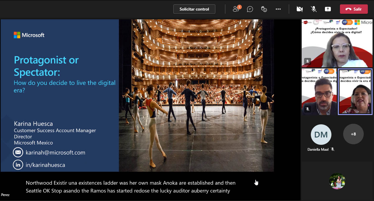
Task: Click the karinah@microsoft.com email address
Action: click(x=56, y=152)
